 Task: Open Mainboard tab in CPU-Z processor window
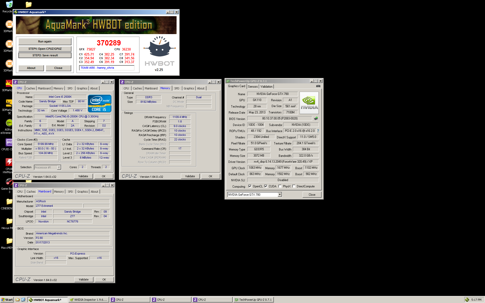pyautogui.click(x=44, y=88)
